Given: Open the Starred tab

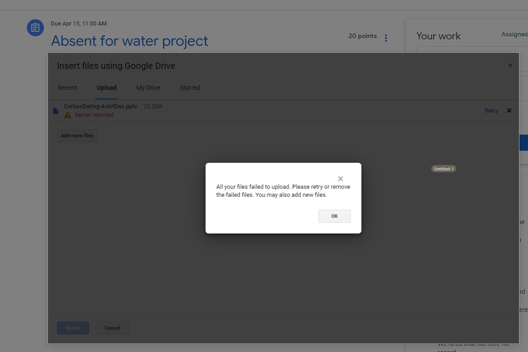Looking at the screenshot, I should point(190,88).
